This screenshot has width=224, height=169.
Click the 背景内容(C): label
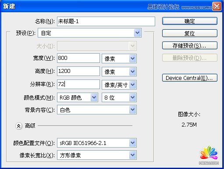point(40,110)
